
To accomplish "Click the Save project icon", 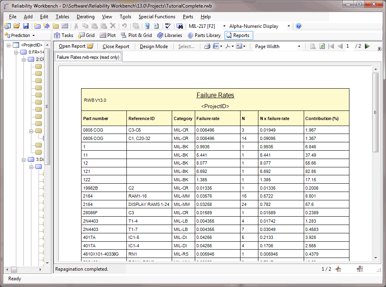I will click(x=25, y=26).
